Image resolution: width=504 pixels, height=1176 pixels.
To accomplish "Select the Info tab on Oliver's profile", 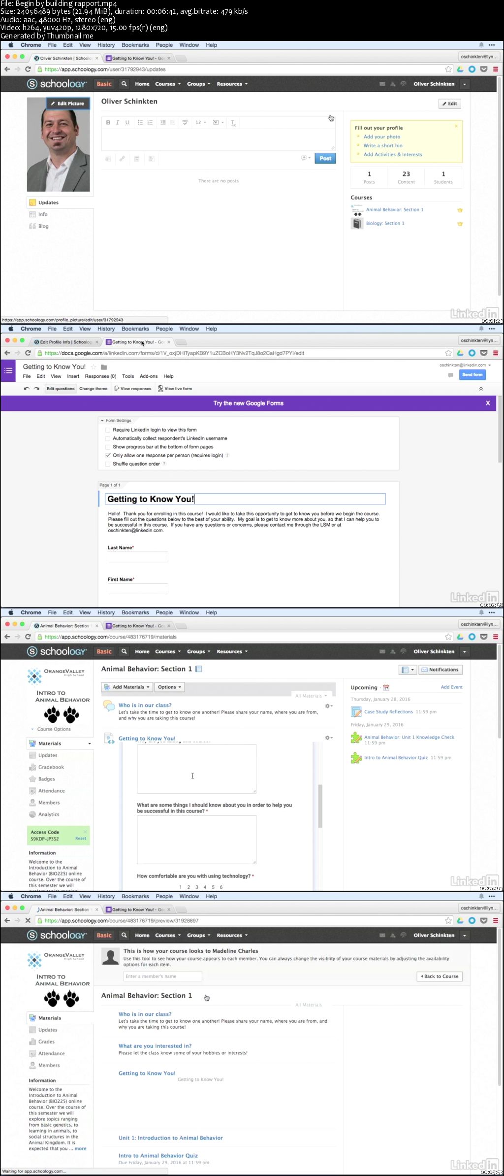I will coord(43,214).
